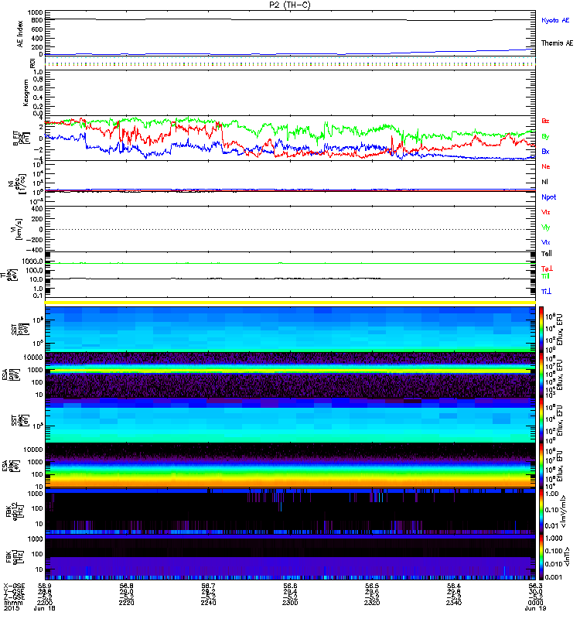The image size is (580, 619).
Task: Select the red Bz legend entry
Action: point(546,121)
